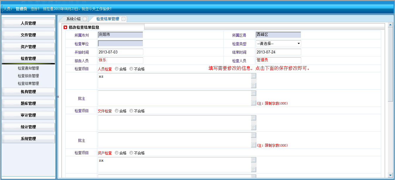Click the page scrollbar up arrow
The image size is (395, 180).
coord(390,25)
